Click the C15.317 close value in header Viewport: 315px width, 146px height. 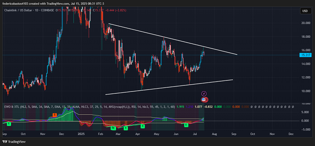(x=98, y=10)
